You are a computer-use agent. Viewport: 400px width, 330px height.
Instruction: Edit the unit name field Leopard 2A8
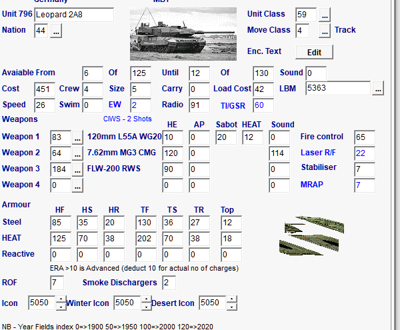73,15
